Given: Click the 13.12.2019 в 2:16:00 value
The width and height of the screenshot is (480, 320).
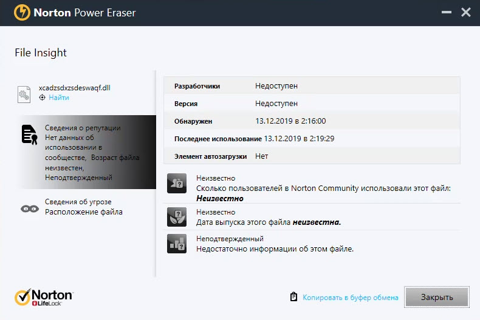Looking at the screenshot, I should coord(290,121).
